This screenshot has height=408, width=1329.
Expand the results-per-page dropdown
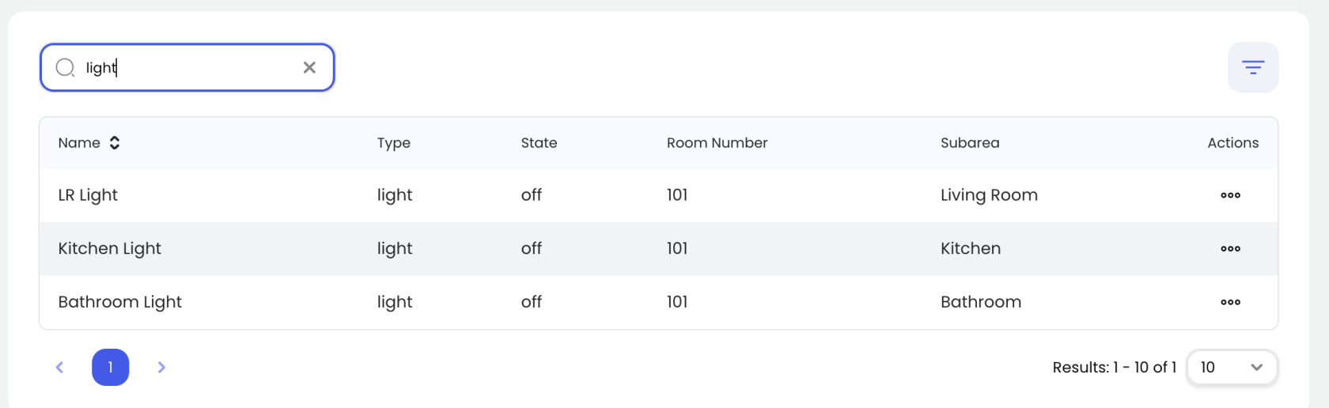pyautogui.click(x=1232, y=367)
